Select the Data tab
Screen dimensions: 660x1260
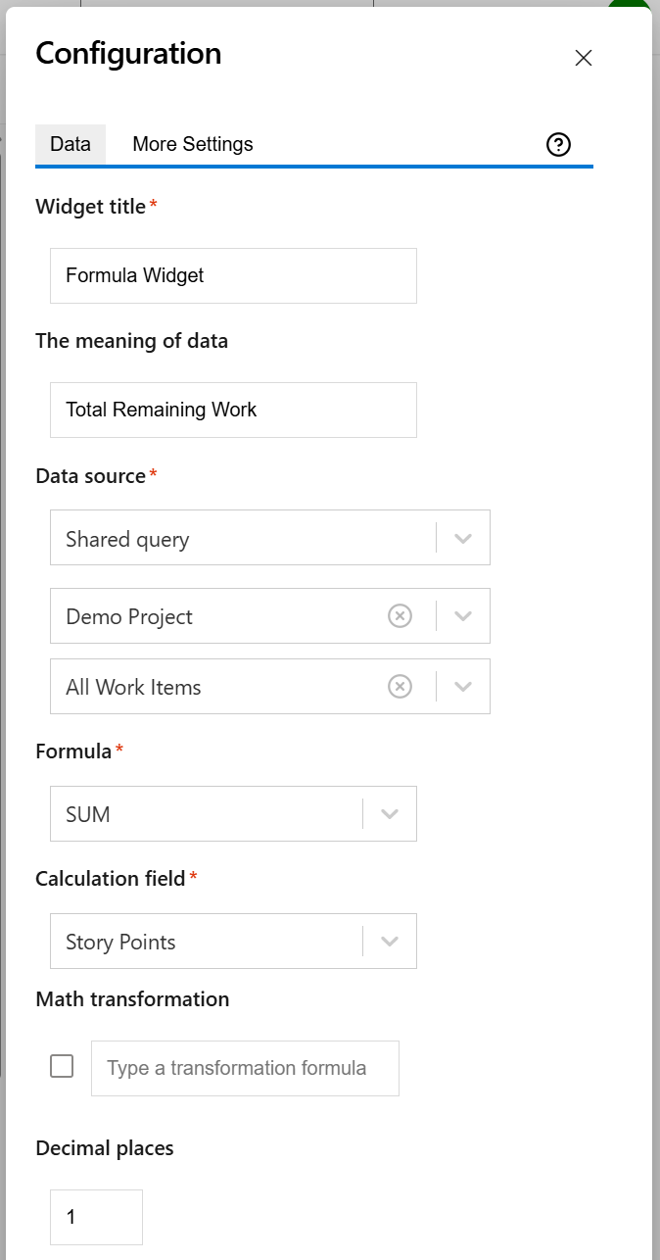pos(70,144)
